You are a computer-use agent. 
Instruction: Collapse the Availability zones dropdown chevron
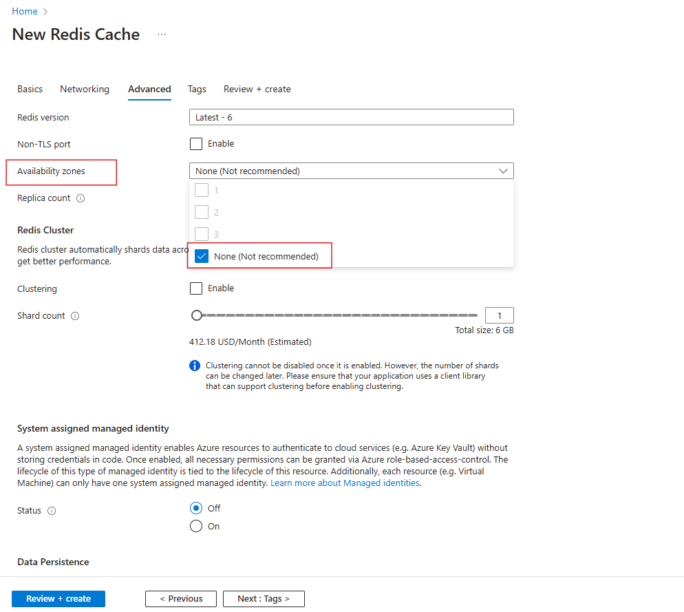[x=504, y=170]
